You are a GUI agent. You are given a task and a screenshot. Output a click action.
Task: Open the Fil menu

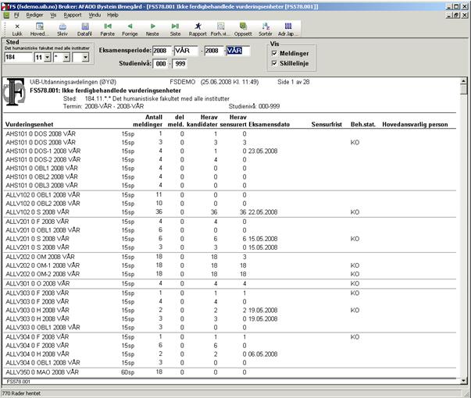click(16, 15)
